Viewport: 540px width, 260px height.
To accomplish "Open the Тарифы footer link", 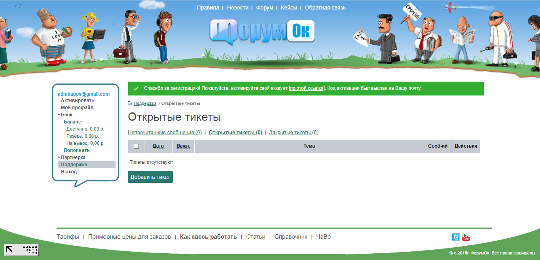I will 67,236.
